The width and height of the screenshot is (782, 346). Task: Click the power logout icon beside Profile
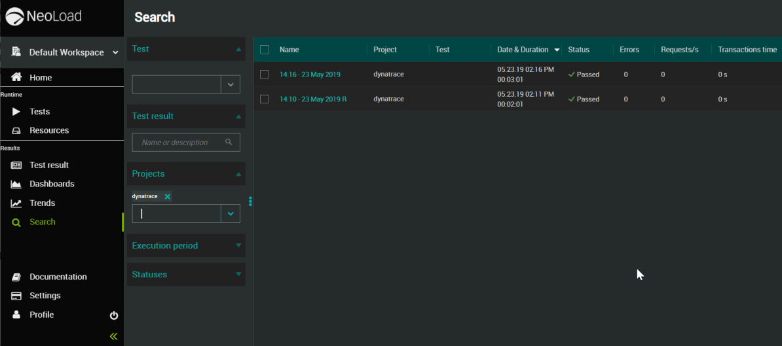(114, 315)
